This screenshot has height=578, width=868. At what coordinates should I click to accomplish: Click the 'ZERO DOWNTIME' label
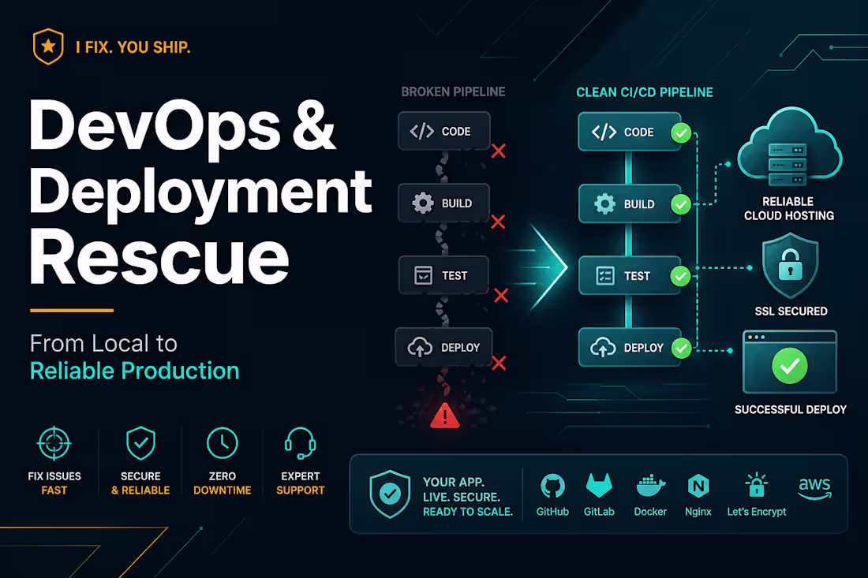pos(222,483)
